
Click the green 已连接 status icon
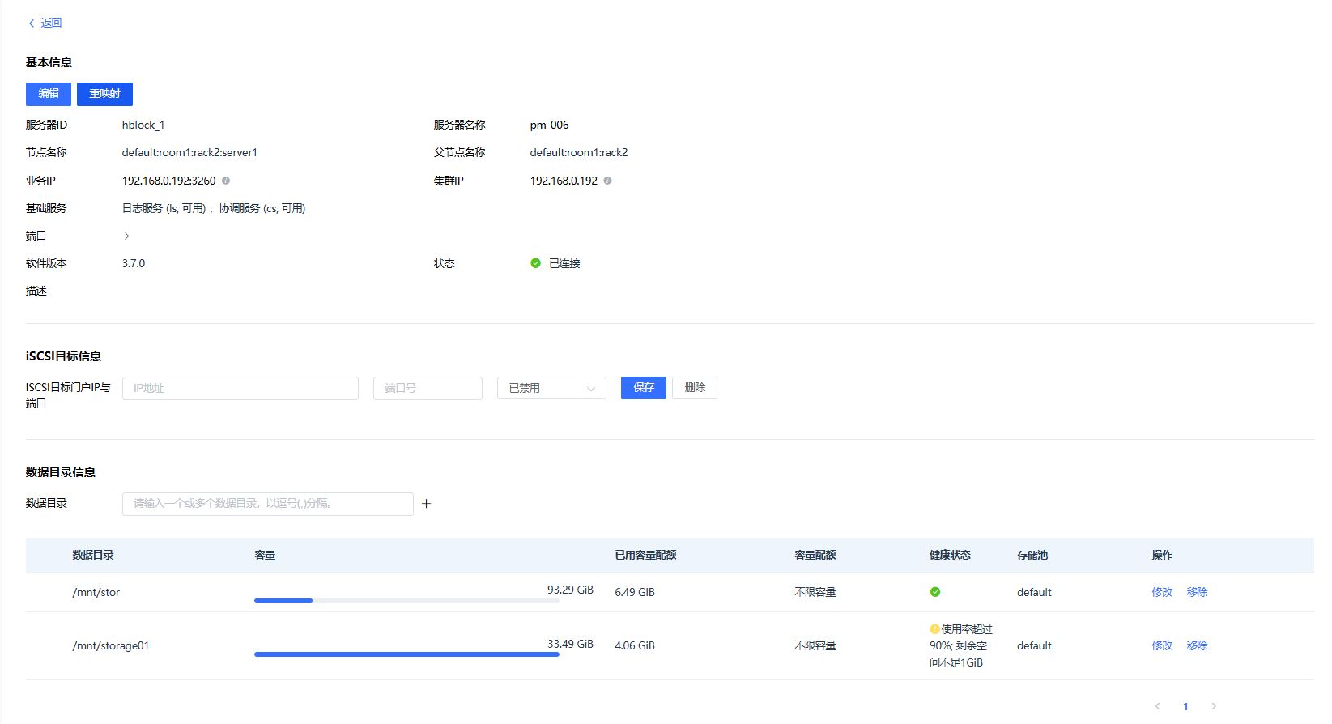(535, 263)
